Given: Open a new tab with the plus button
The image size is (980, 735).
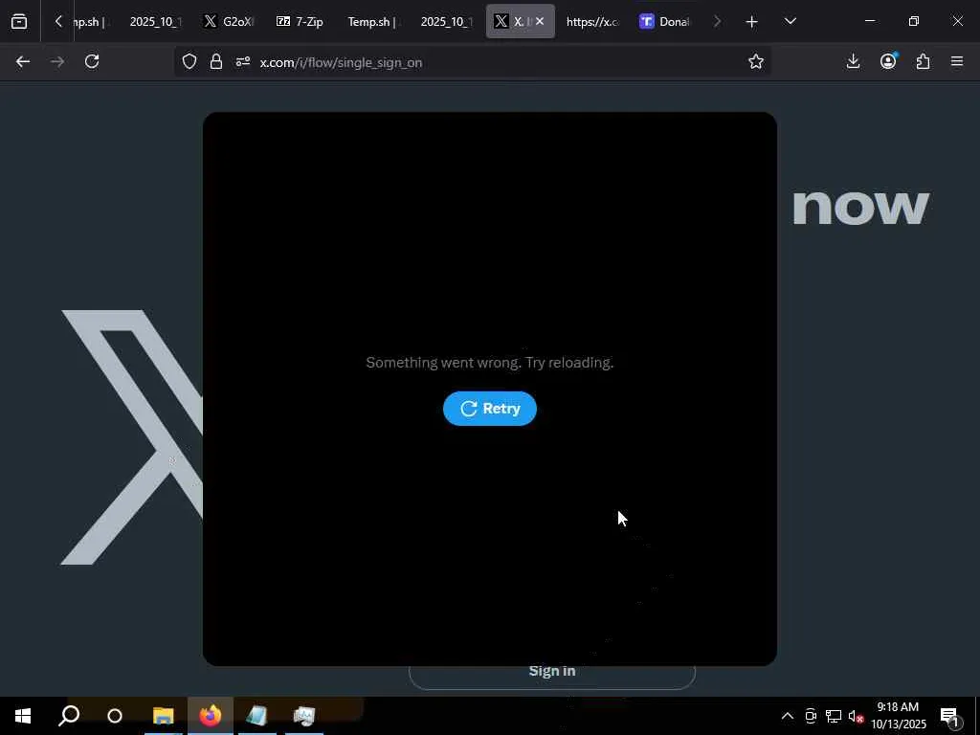Looking at the screenshot, I should [752, 22].
